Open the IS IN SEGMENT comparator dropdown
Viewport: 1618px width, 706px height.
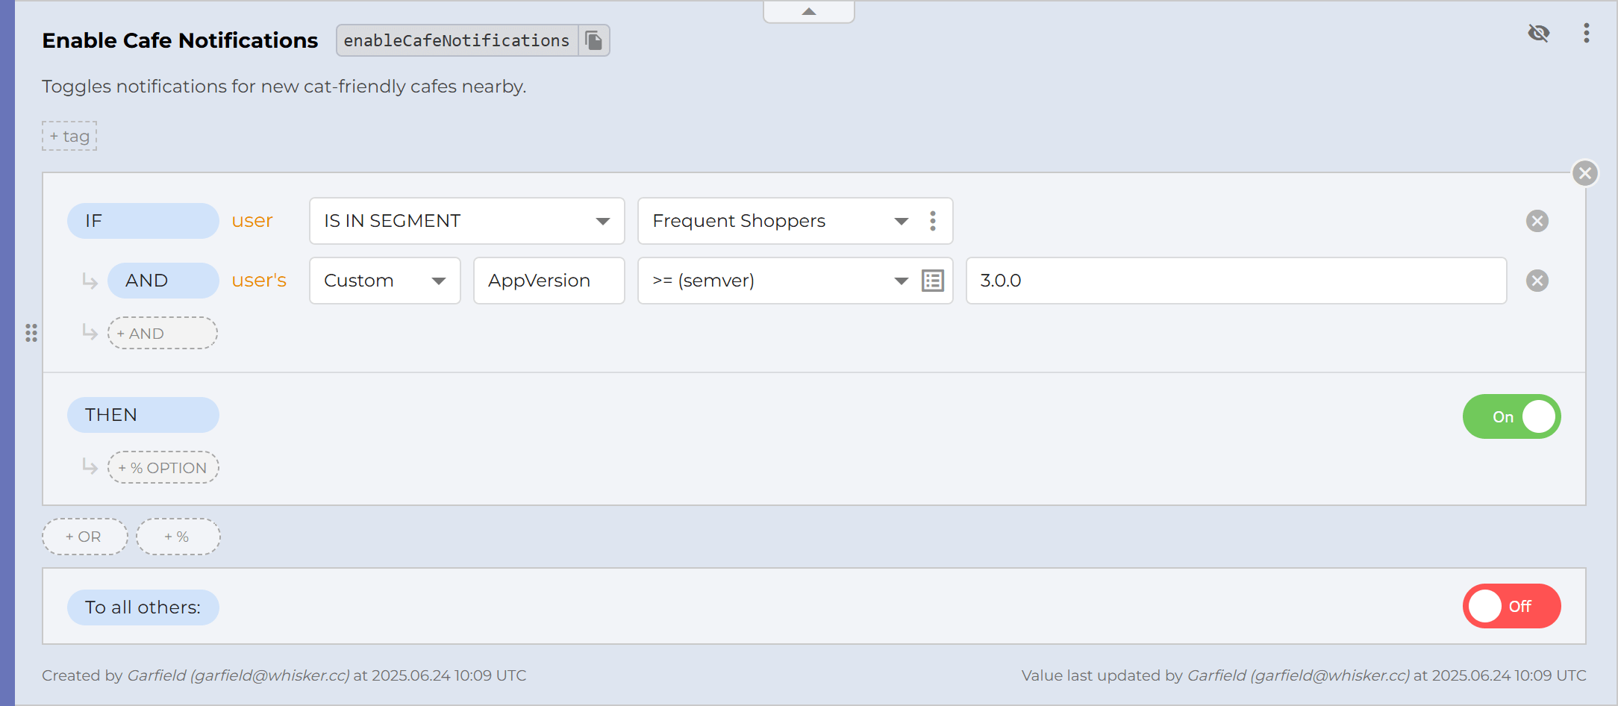click(x=466, y=221)
